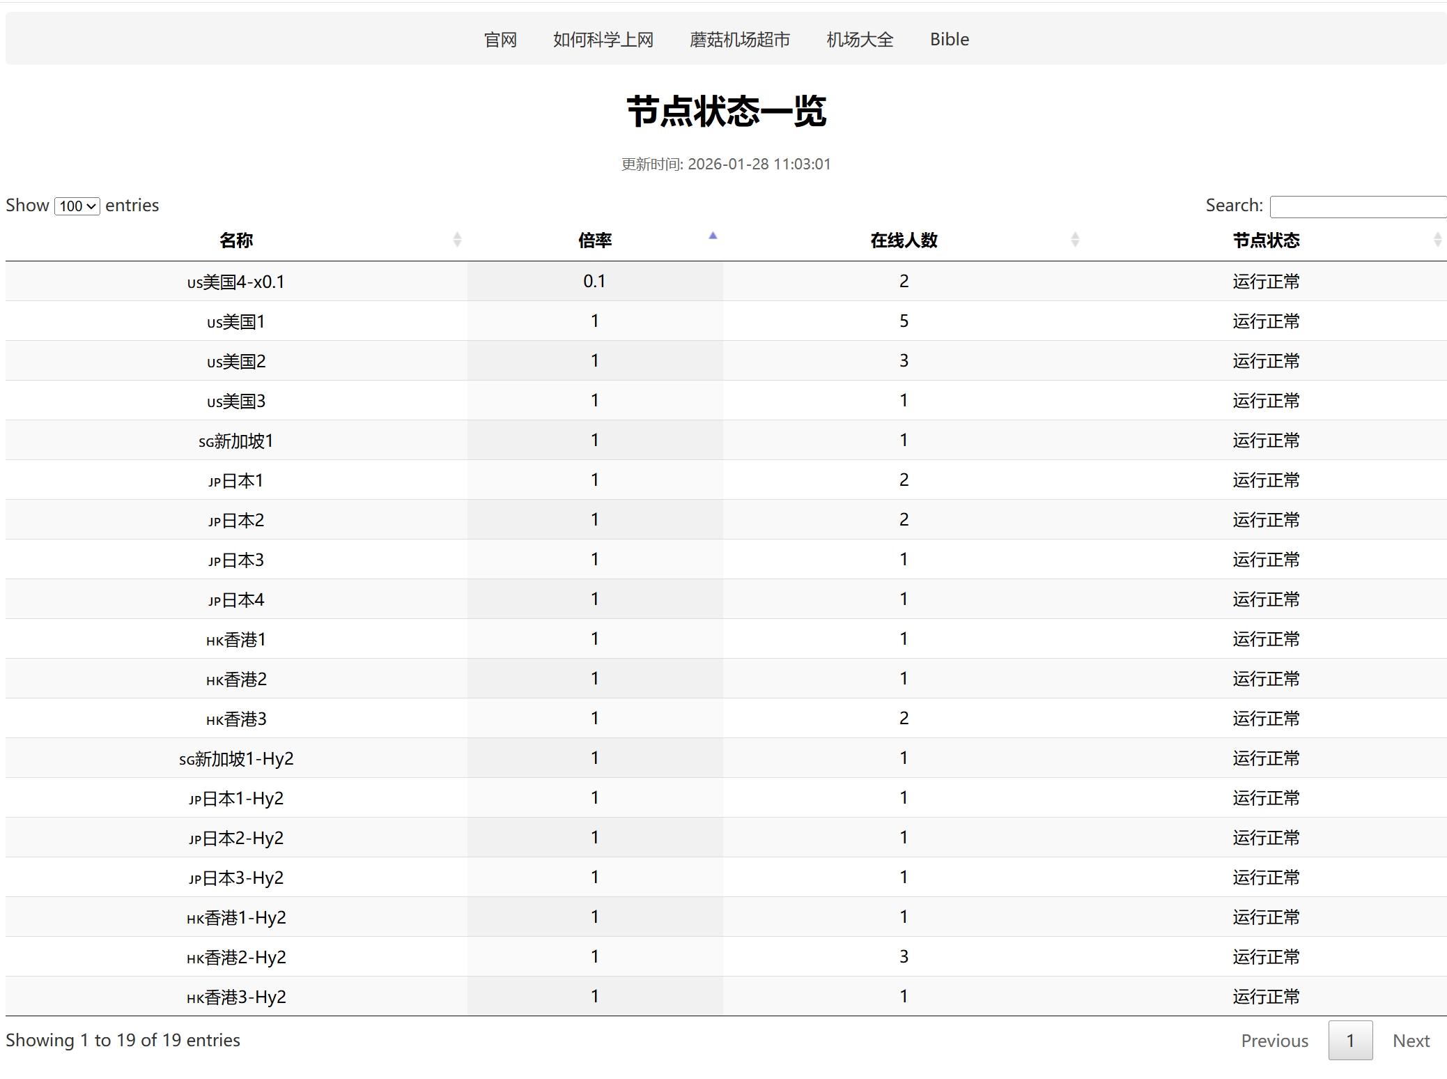Click the 倍率 ascending sort arrow
Image resolution: width=1447 pixels, height=1079 pixels.
point(712,236)
